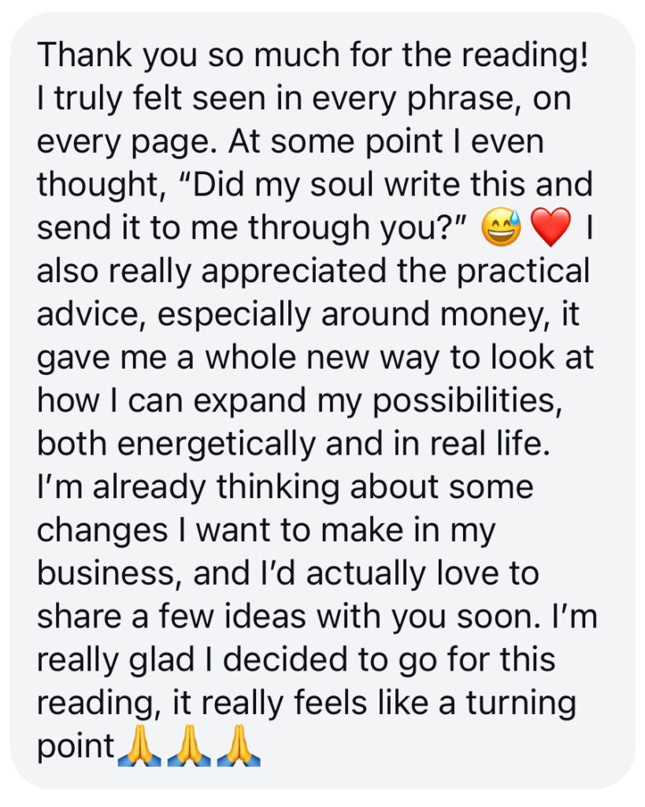Click the word "energetically" in the message
This screenshot has height=807, width=645.
click(x=205, y=444)
